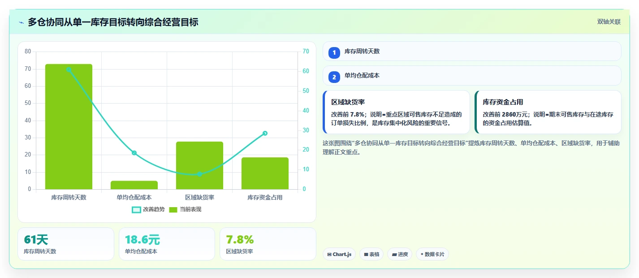Click the 7.8% stat card

[x=268, y=244]
